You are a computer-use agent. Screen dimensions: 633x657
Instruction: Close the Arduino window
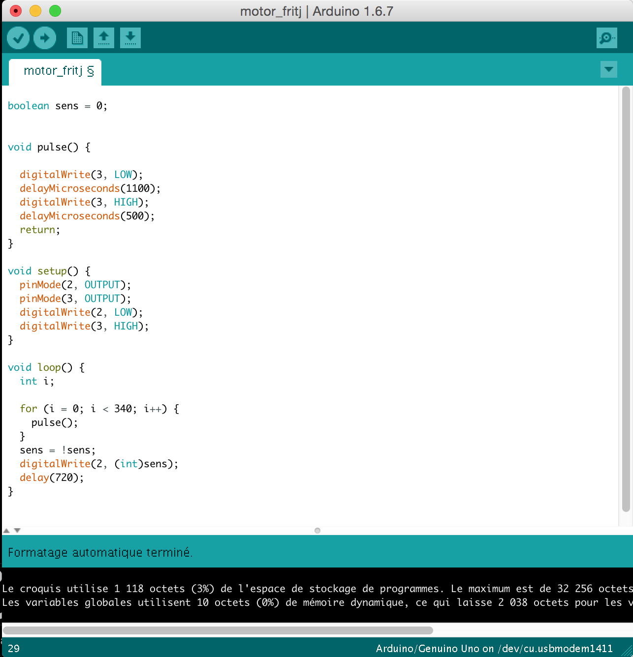point(16,11)
